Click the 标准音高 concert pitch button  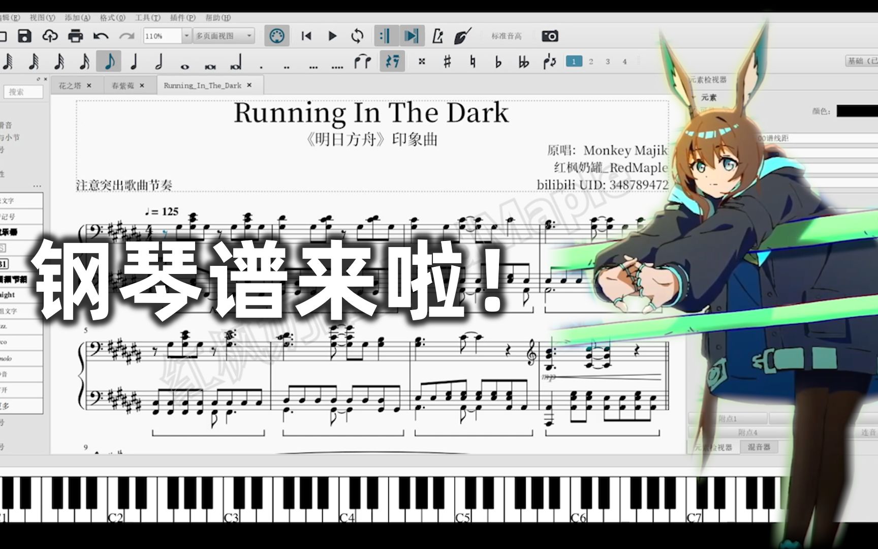pyautogui.click(x=507, y=36)
